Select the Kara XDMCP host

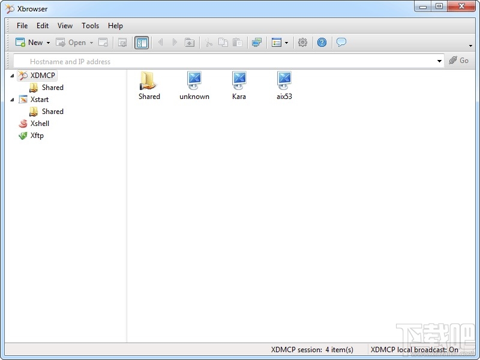(239, 84)
